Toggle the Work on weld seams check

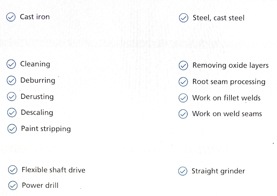[x=183, y=114]
